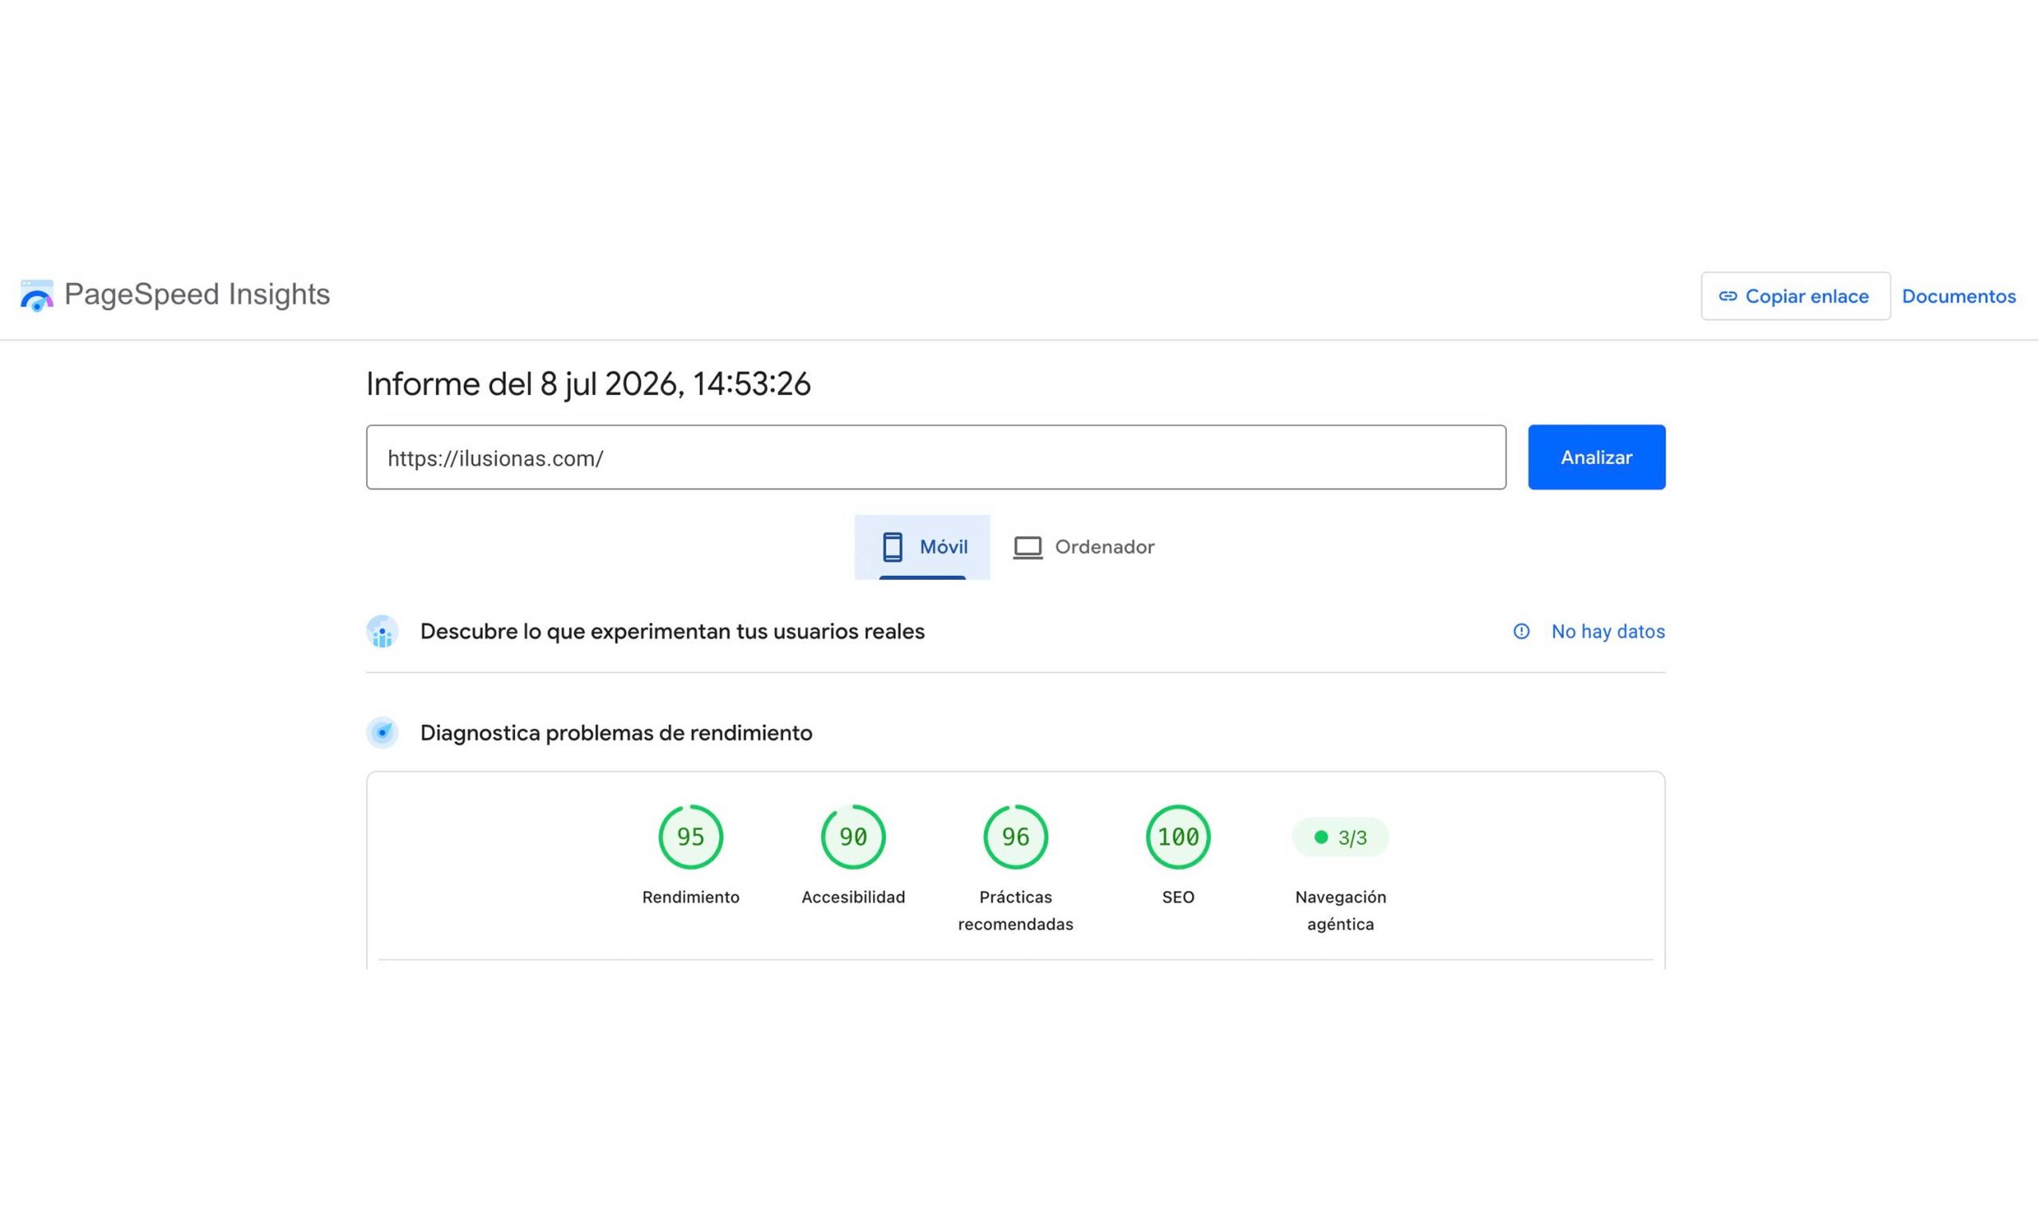
Task: Click the mobile phone icon in Móvil tab
Action: (x=893, y=546)
